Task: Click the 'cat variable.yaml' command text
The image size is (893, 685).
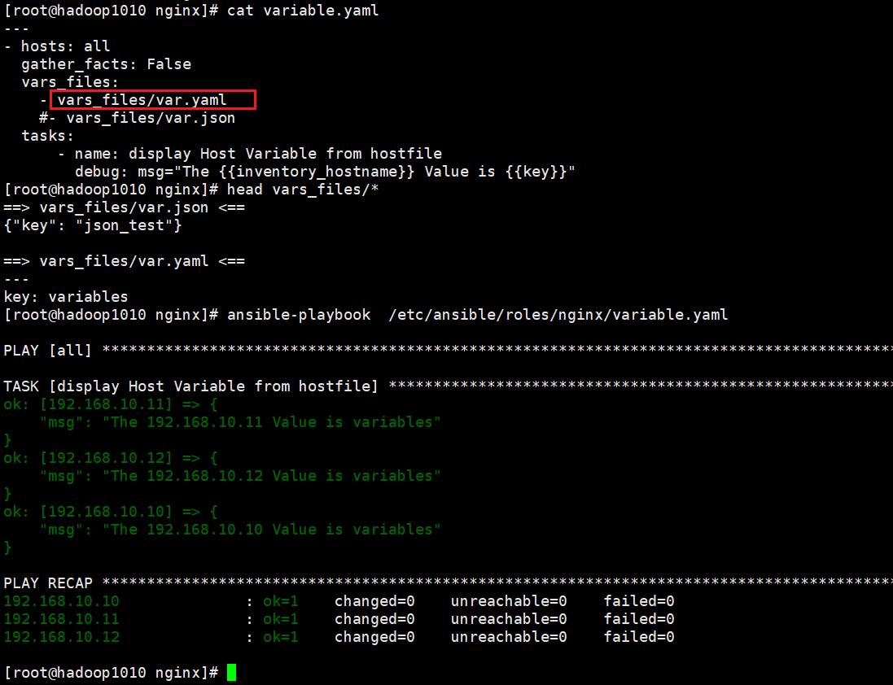Action: (302, 11)
